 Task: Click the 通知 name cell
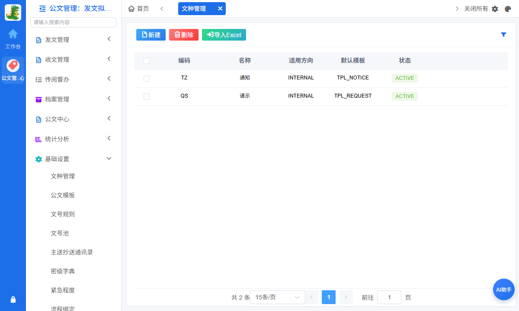pos(245,78)
